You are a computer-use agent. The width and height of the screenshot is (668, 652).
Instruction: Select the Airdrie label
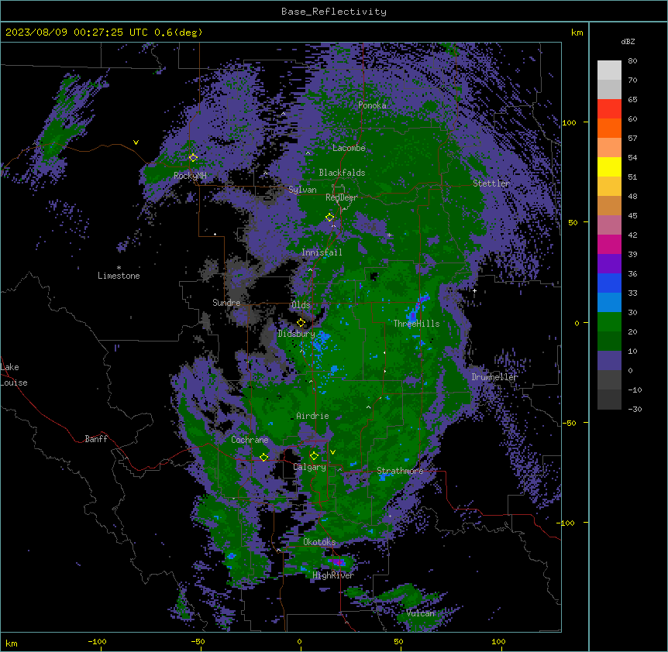point(313,416)
